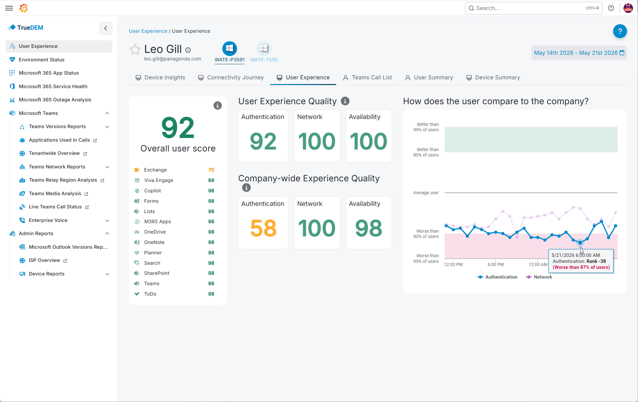View Company-wide Experience Quality info icon

tap(246, 188)
